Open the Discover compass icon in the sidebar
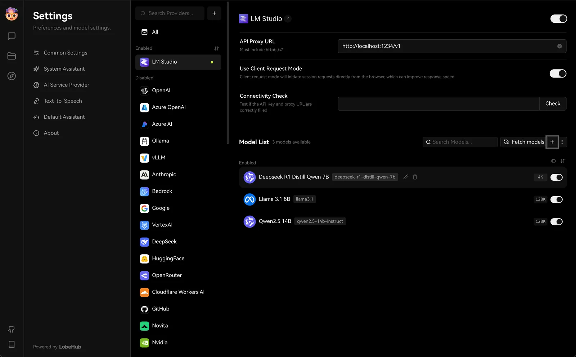The width and height of the screenshot is (576, 357). click(x=11, y=76)
